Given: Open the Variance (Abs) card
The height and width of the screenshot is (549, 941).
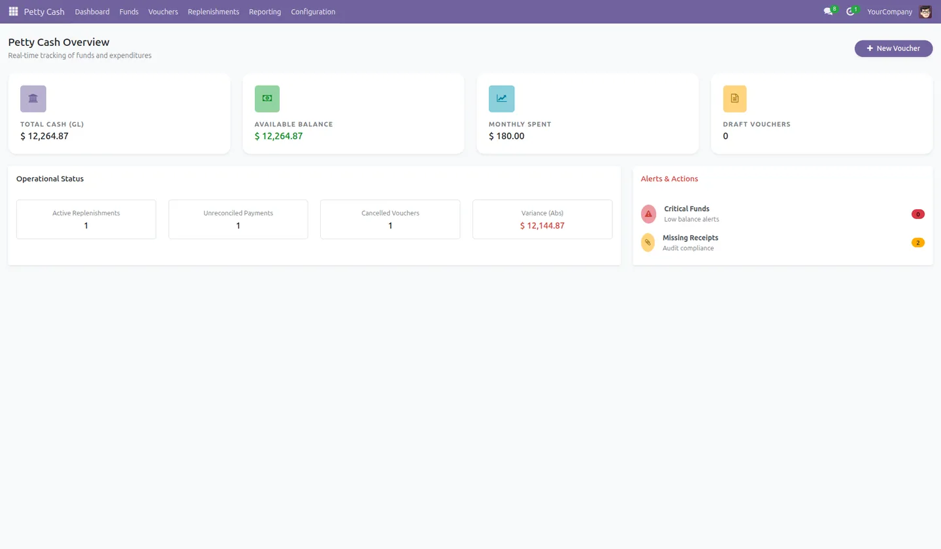Looking at the screenshot, I should [542, 220].
